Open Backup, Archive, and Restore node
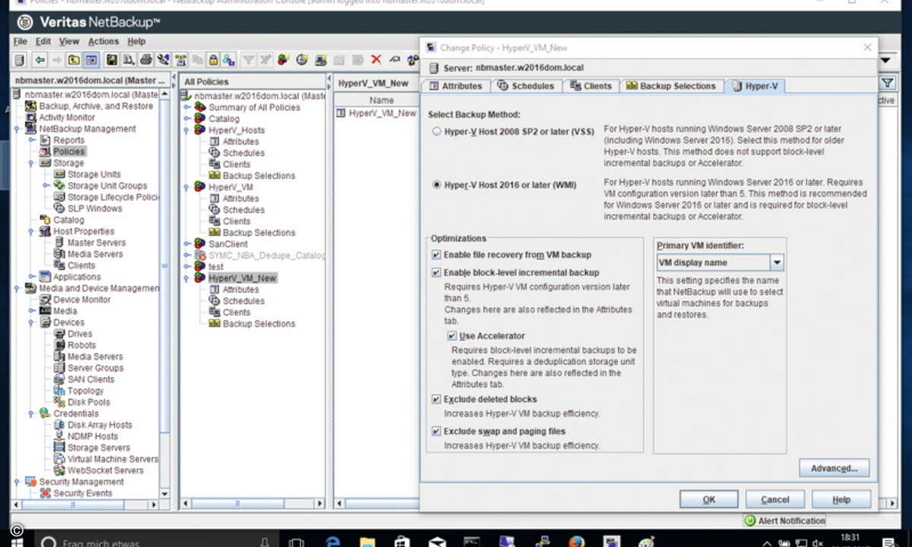The image size is (912, 547). 96,106
